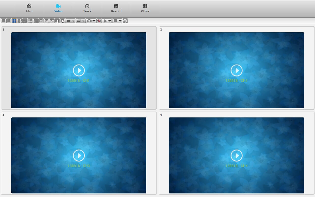Start playback in window 4 CH4
Screen dimensions: 315x197
(237, 156)
